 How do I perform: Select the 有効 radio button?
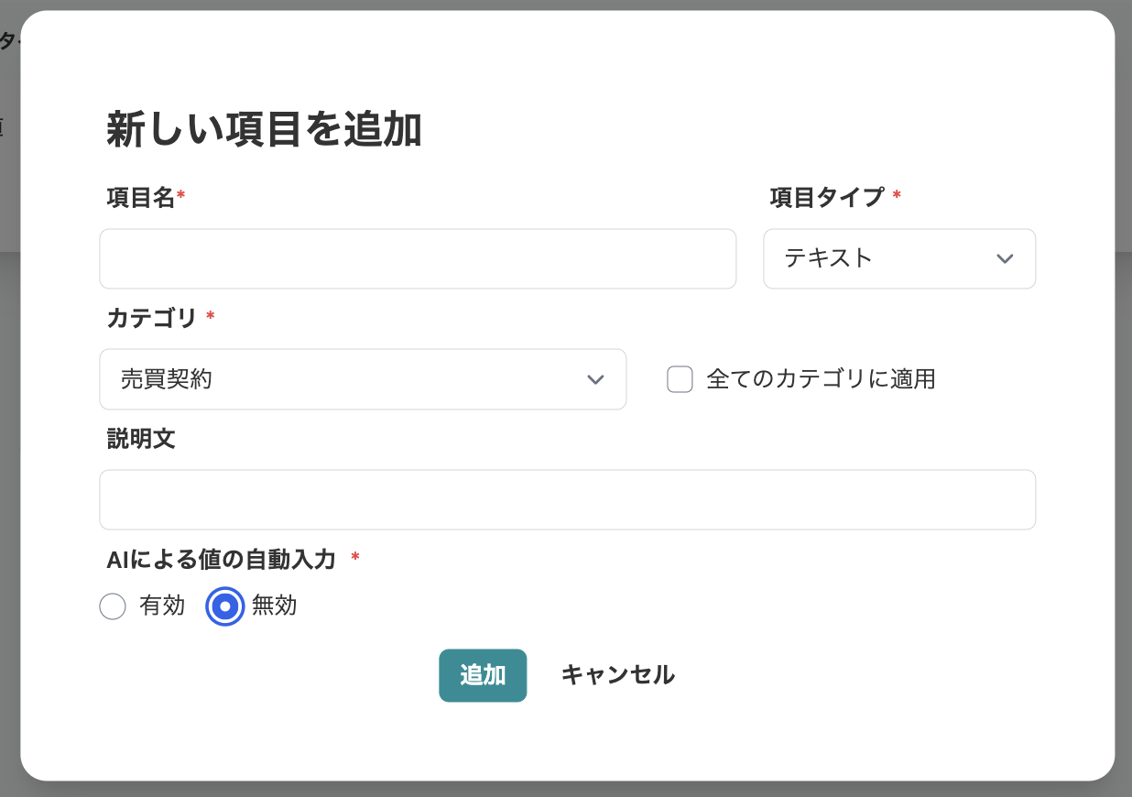(x=113, y=606)
